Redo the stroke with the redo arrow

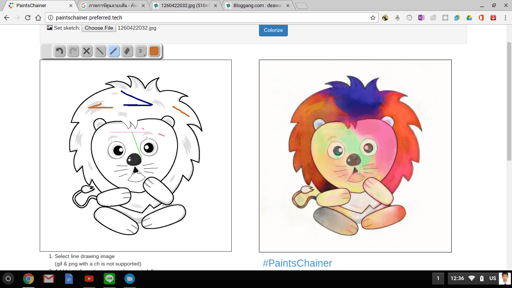73,51
